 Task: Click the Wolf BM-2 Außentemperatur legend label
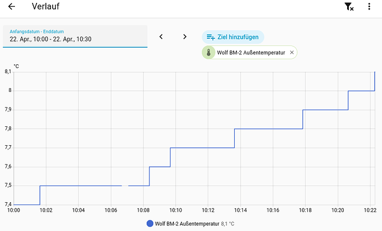pyautogui.click(x=187, y=224)
